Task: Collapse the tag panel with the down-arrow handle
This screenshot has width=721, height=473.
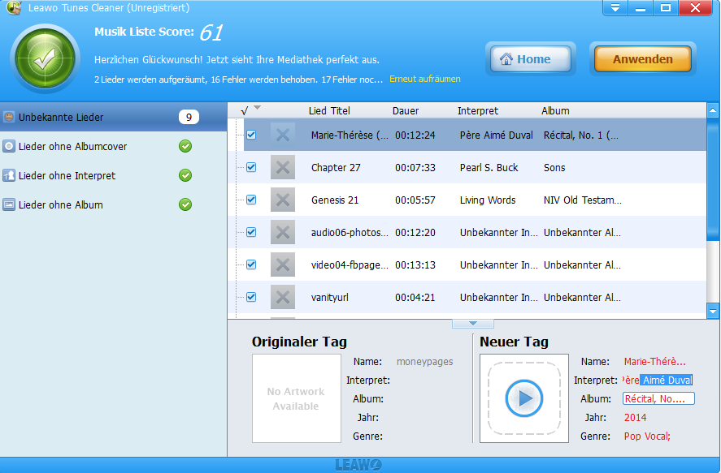Action: click(473, 324)
